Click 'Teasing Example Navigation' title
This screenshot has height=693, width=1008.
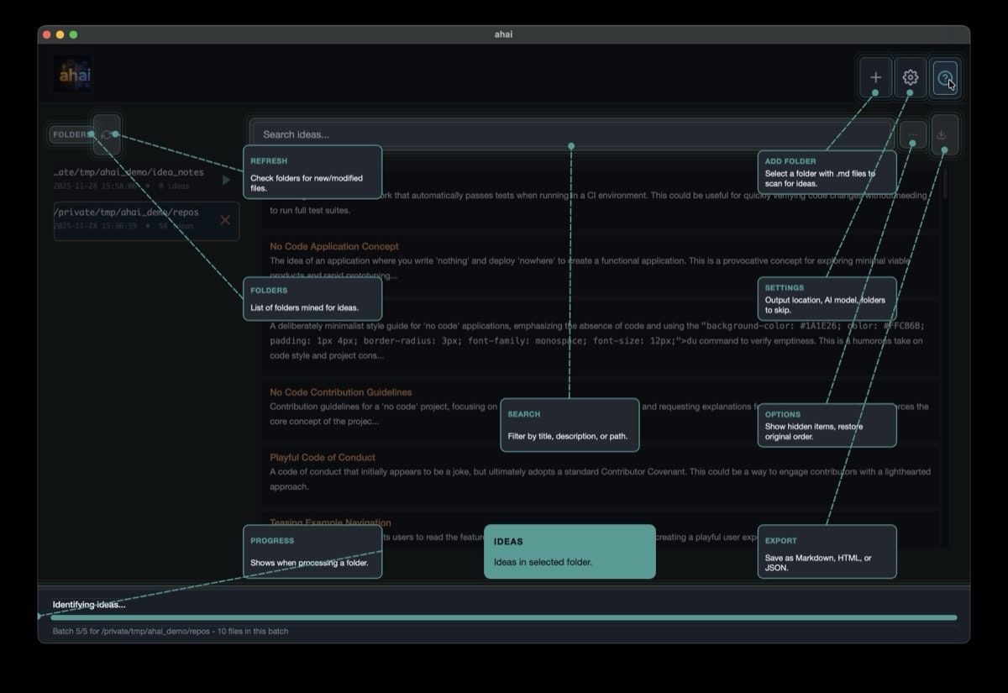[x=330, y=522]
